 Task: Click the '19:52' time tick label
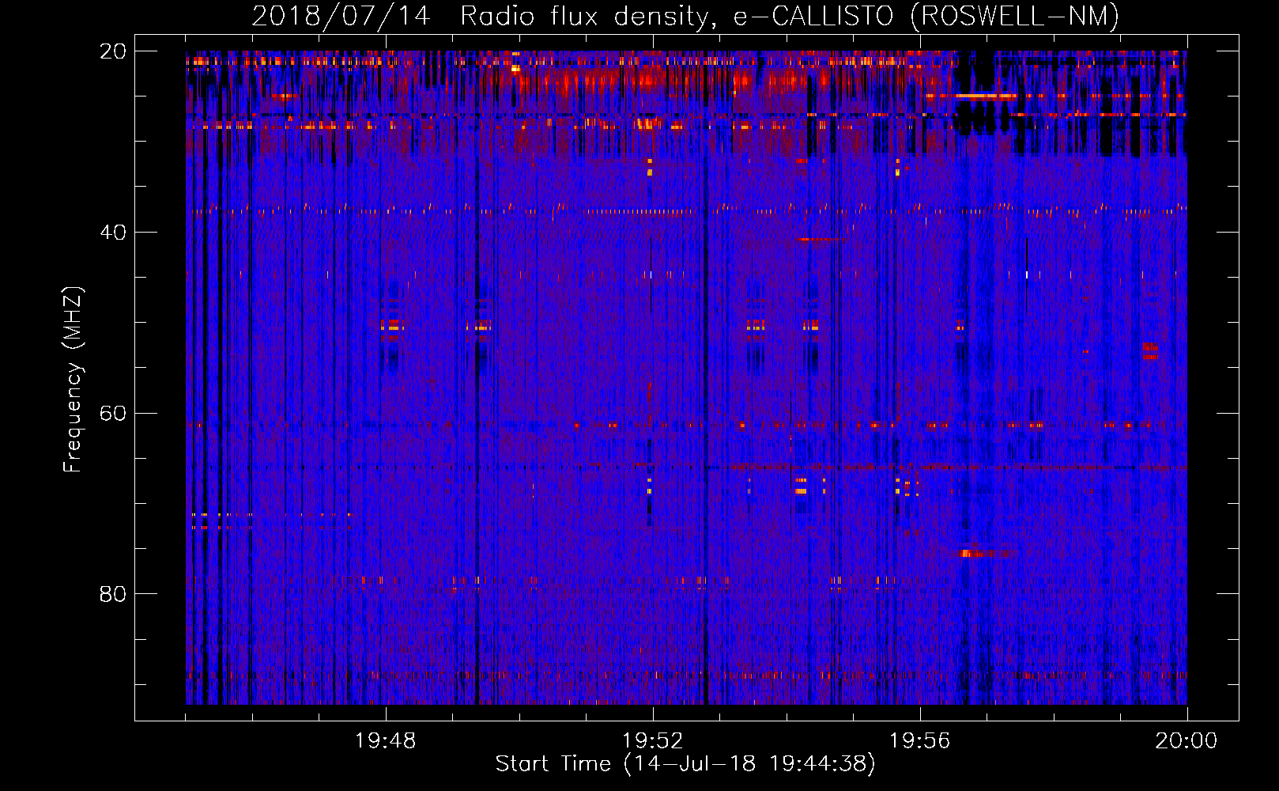[x=653, y=741]
